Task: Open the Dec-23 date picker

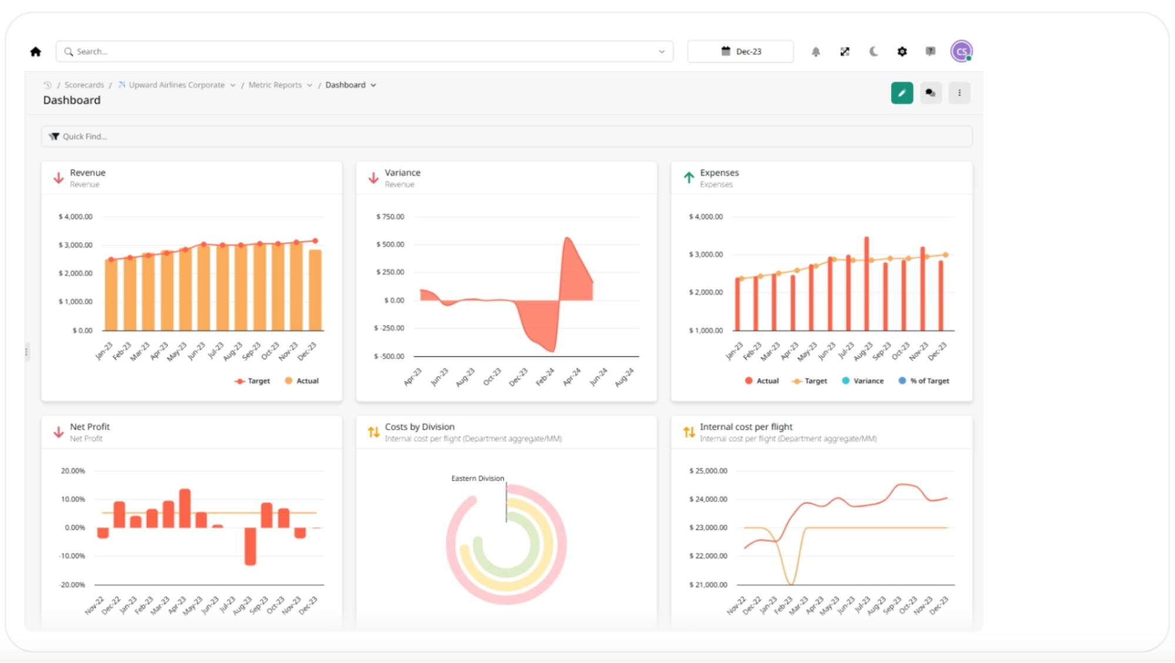Action: pyautogui.click(x=740, y=51)
